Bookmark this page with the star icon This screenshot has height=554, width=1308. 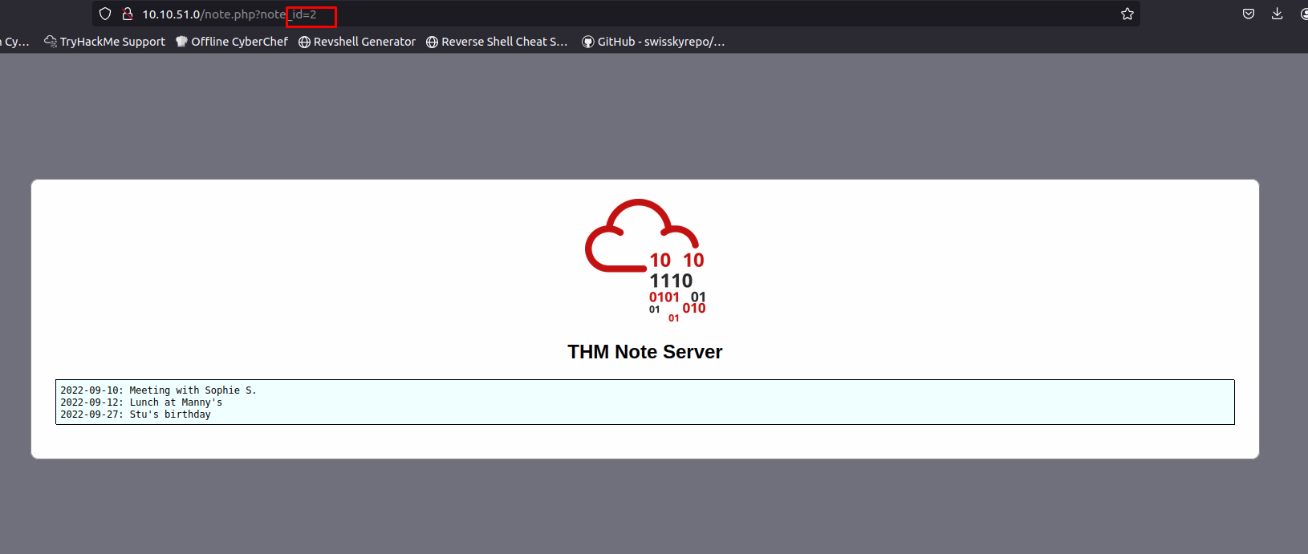[x=1127, y=14]
